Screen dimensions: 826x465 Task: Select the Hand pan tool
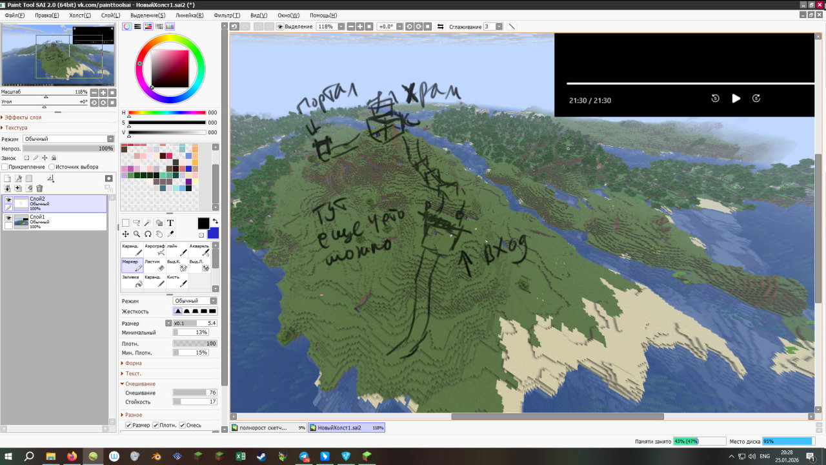pos(159,234)
